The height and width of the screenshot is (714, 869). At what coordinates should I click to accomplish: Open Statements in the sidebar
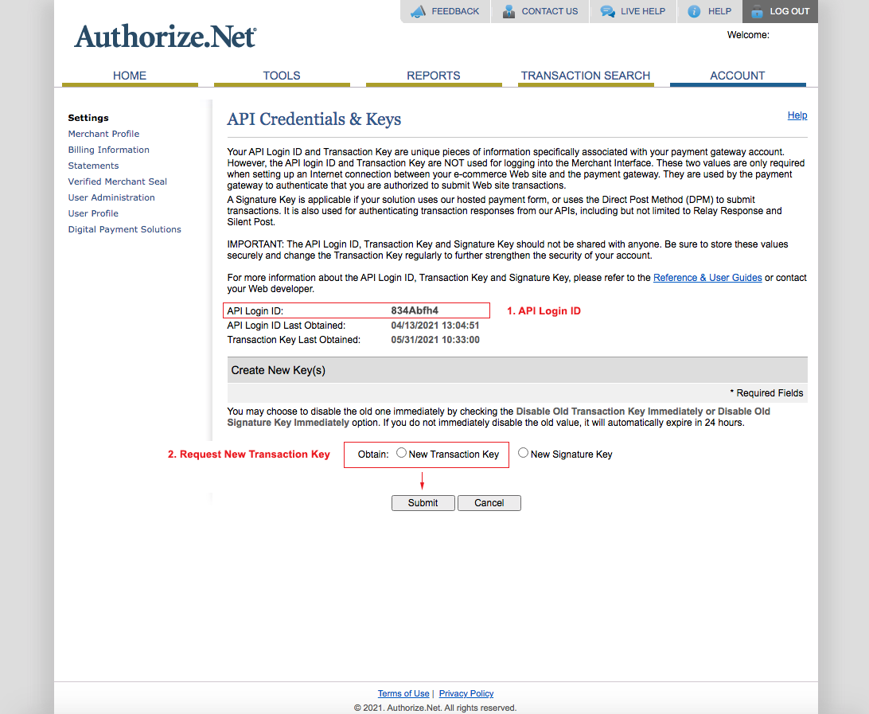tap(93, 166)
